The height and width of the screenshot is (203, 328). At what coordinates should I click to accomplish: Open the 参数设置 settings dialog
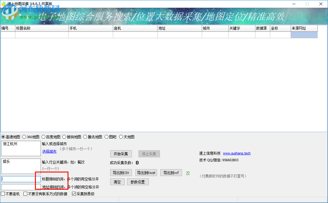tap(137, 182)
